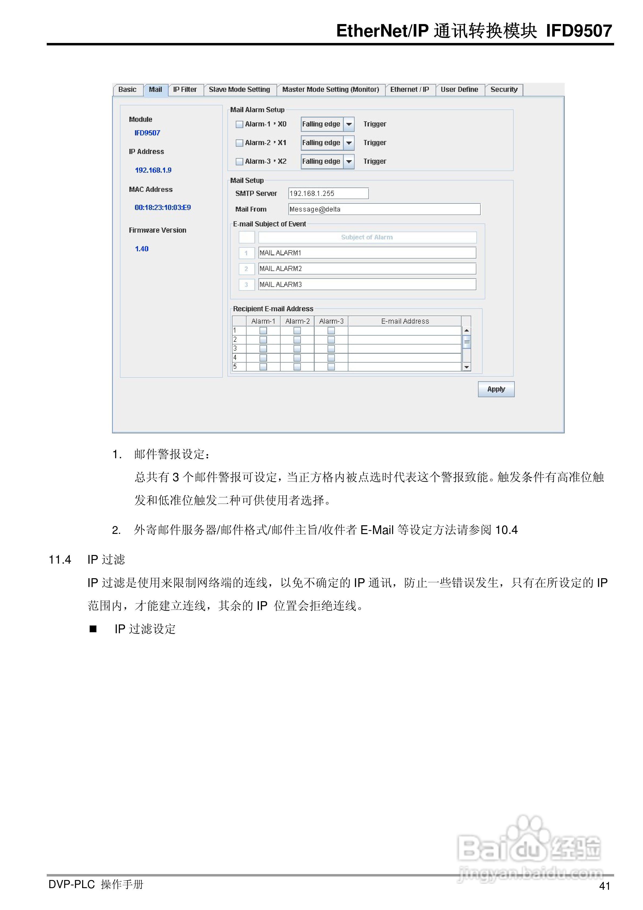This screenshot has width=643, height=910.
Task: Switch to the IP Filter tab
Action: (x=186, y=90)
